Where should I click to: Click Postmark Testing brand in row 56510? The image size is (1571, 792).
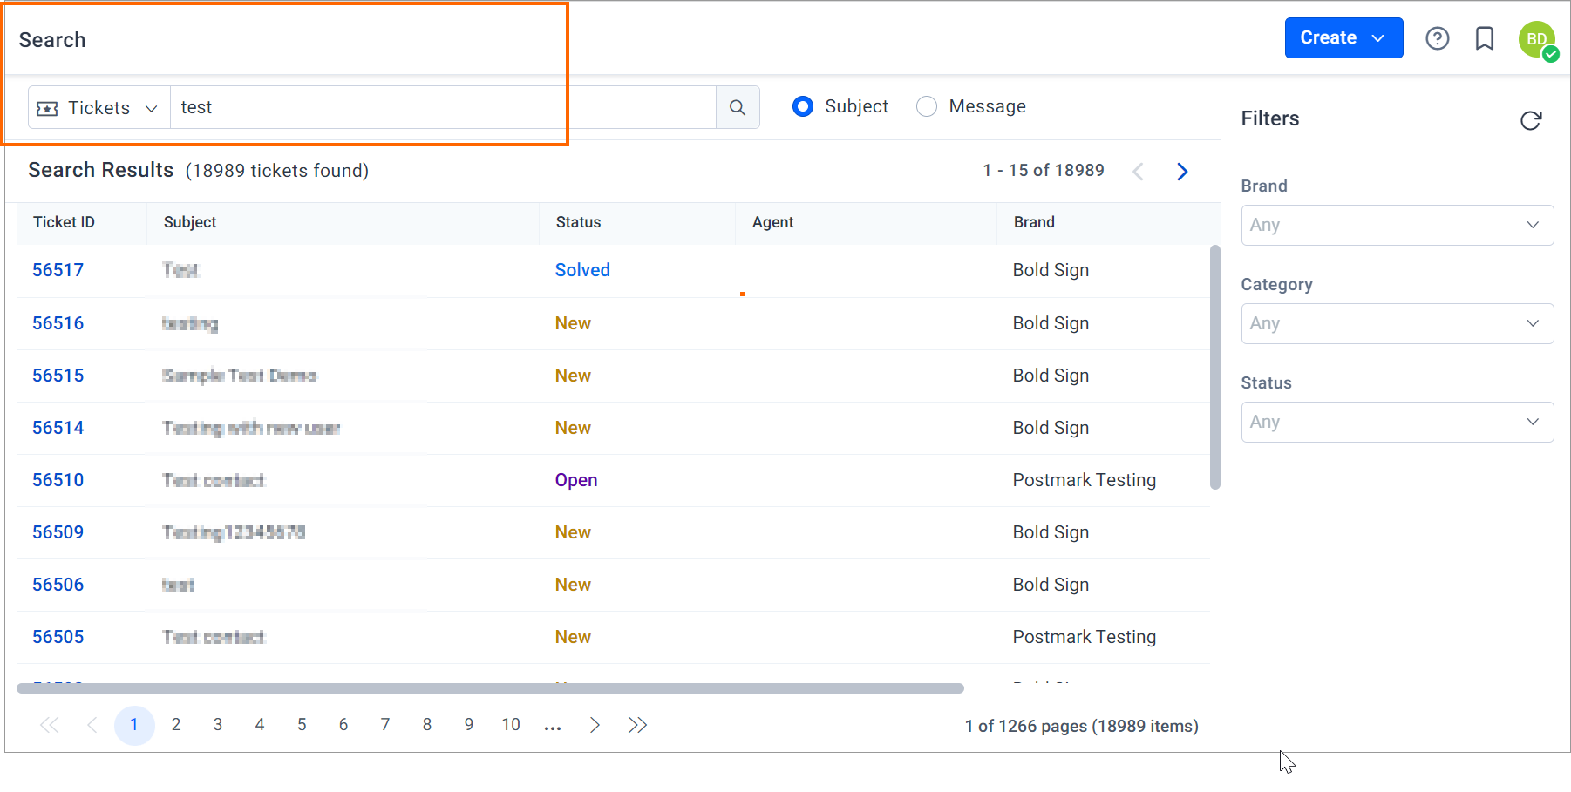click(x=1085, y=480)
